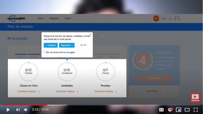Click the 0/7 Horas progress circle
This screenshot has height=114, width=203.
tap(106, 72)
